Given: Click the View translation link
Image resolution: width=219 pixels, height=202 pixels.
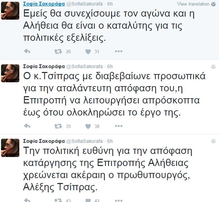Looking at the screenshot, I should coord(193,4).
